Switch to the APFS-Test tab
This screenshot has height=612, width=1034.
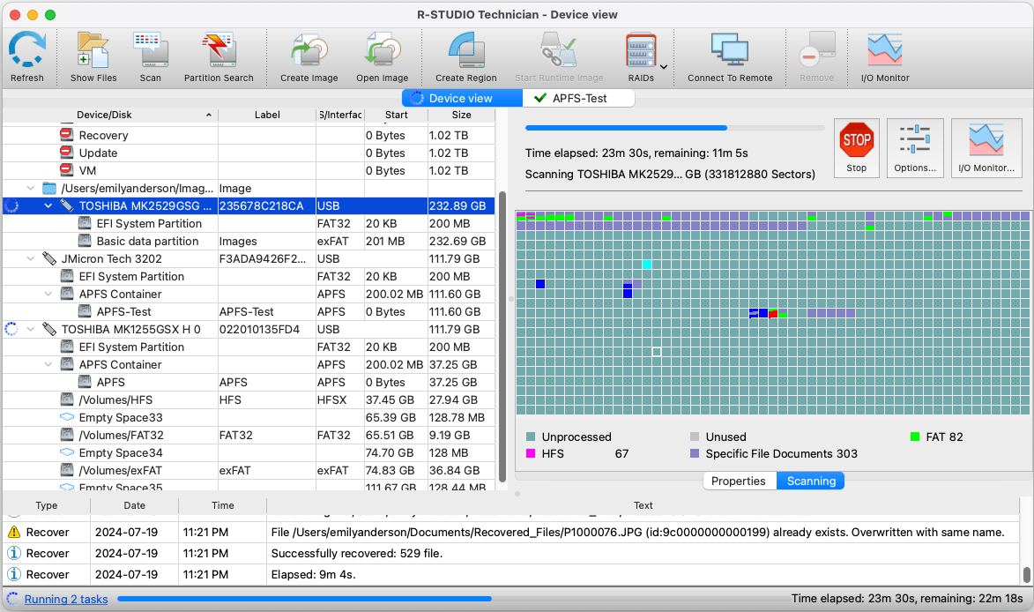(579, 98)
